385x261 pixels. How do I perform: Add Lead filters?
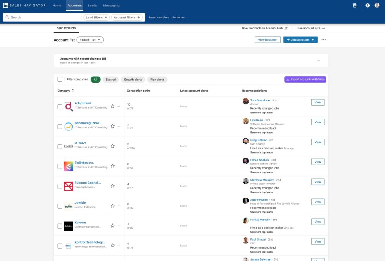pyautogui.click(x=97, y=17)
